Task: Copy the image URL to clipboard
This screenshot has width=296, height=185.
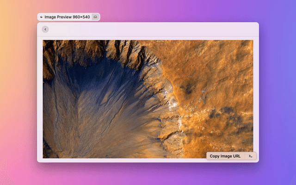Action: [x=225, y=156]
